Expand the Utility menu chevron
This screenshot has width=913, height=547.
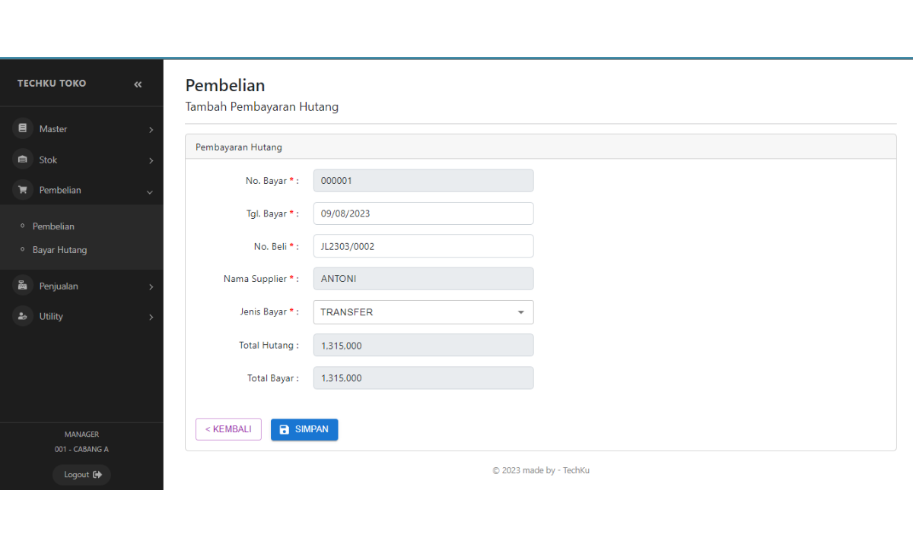click(151, 317)
